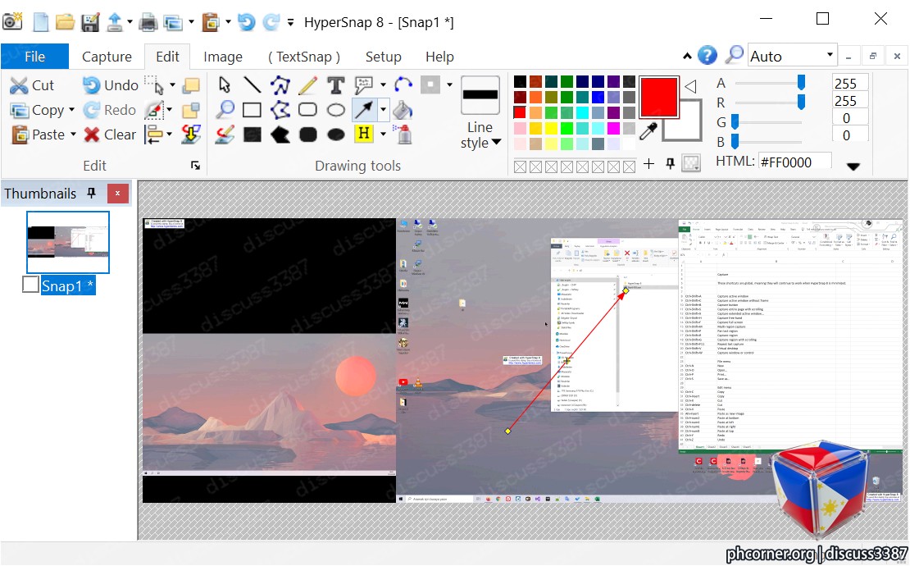Viewport: 910px width, 566px height.
Task: Select the filled Polygon tool
Action: point(280,135)
